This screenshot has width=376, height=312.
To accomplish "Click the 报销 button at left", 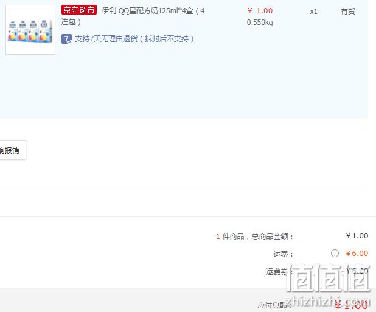I will point(13,150).
